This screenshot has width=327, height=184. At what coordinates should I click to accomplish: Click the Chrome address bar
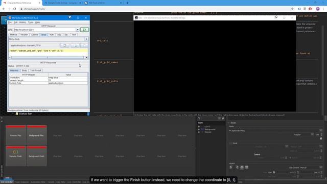click(x=154, y=9)
